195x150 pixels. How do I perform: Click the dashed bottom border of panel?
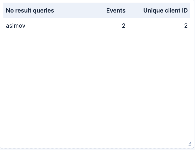[x=97, y=148]
